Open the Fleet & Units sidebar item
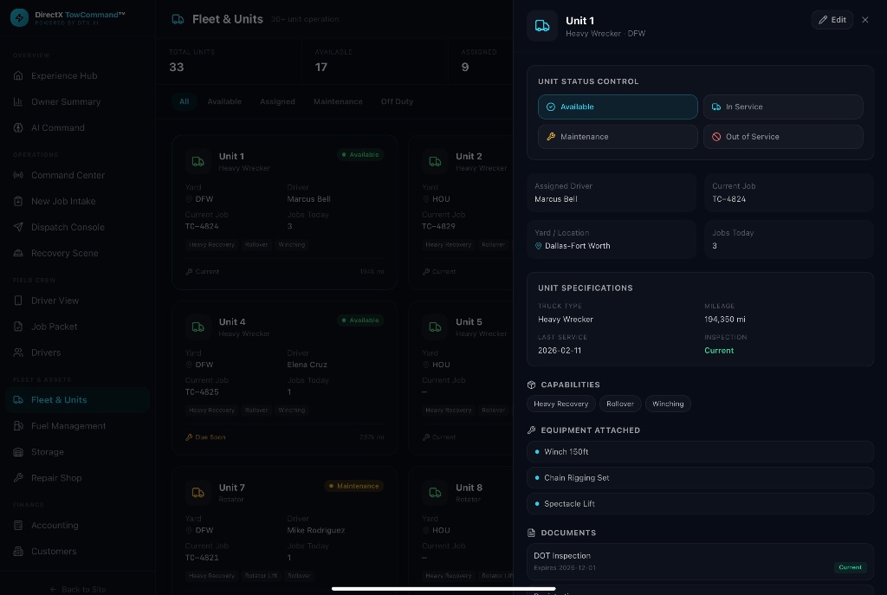 click(77, 400)
